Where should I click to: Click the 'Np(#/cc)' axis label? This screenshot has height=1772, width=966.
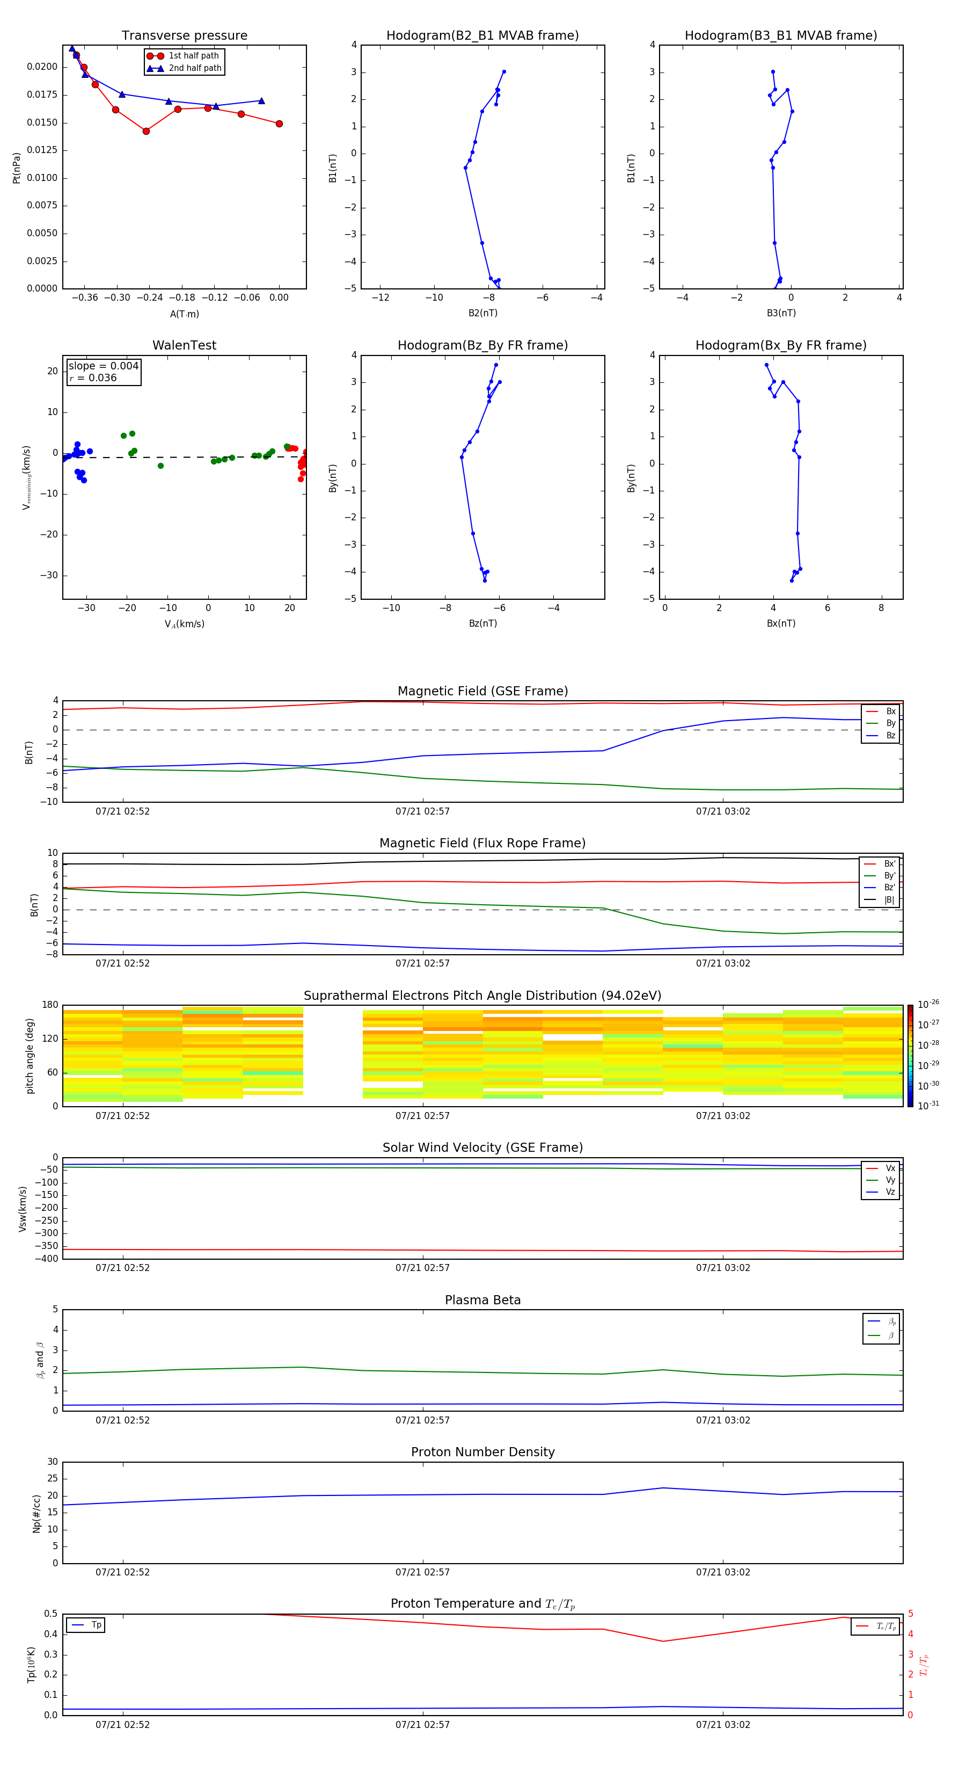(x=36, y=1513)
